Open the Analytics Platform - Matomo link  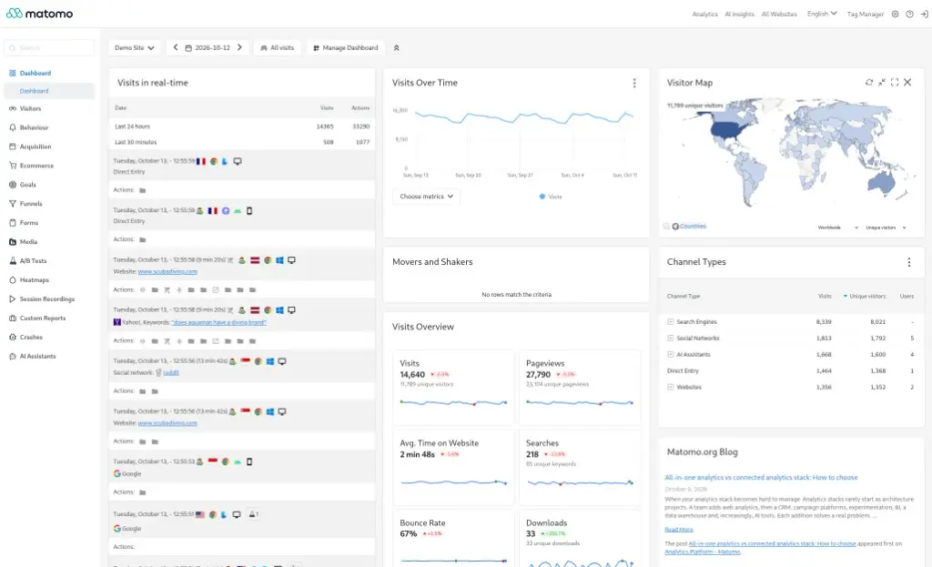702,552
